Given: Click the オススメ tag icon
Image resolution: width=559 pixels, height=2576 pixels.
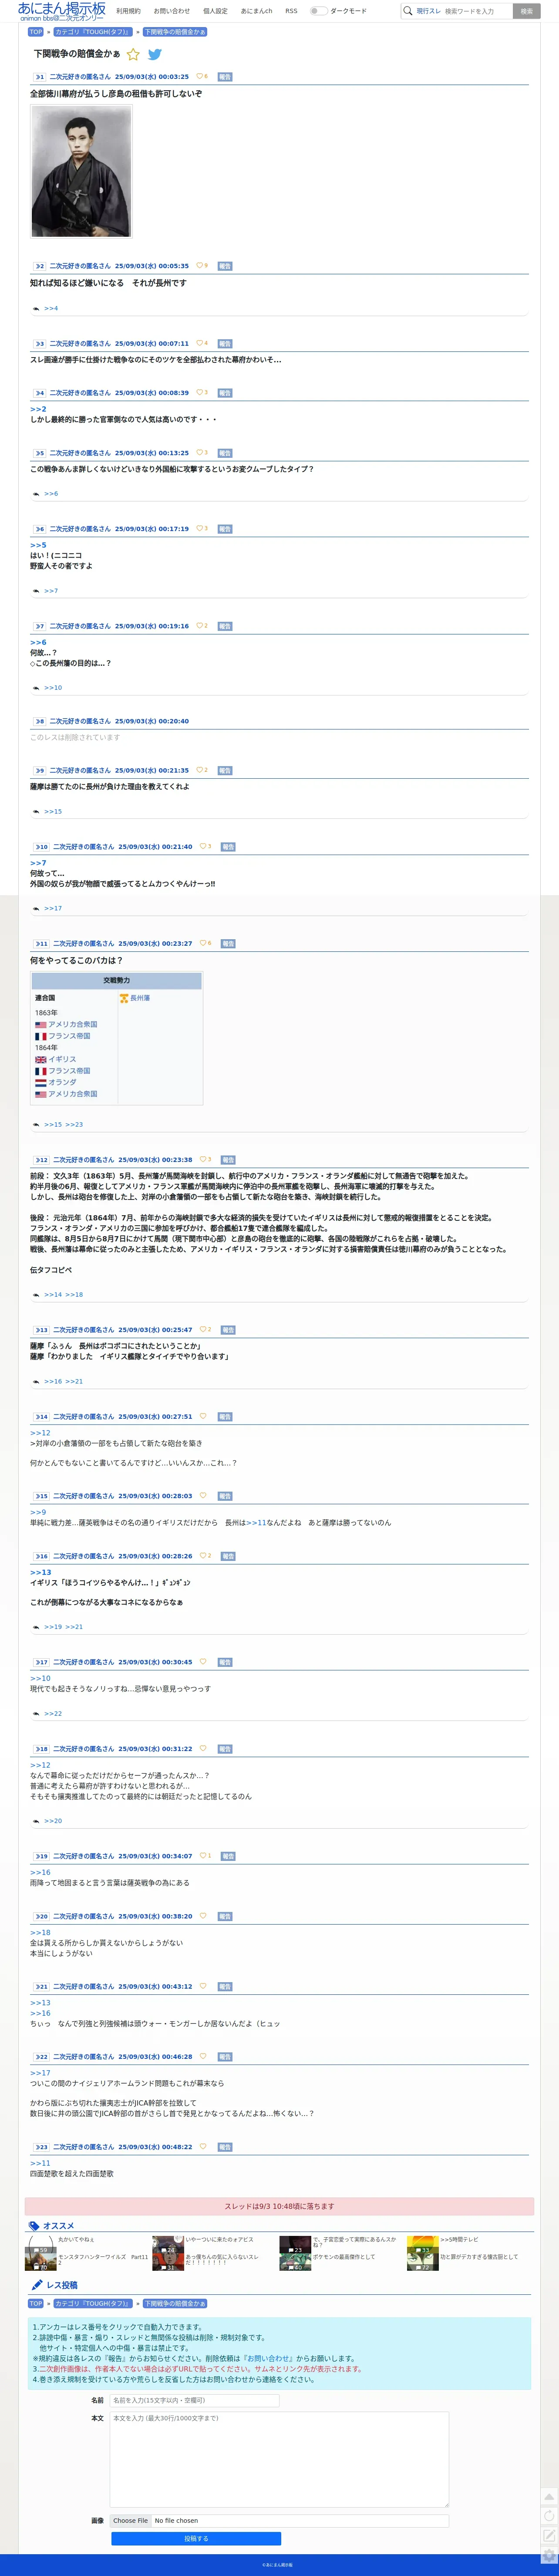Looking at the screenshot, I should (x=34, y=2226).
